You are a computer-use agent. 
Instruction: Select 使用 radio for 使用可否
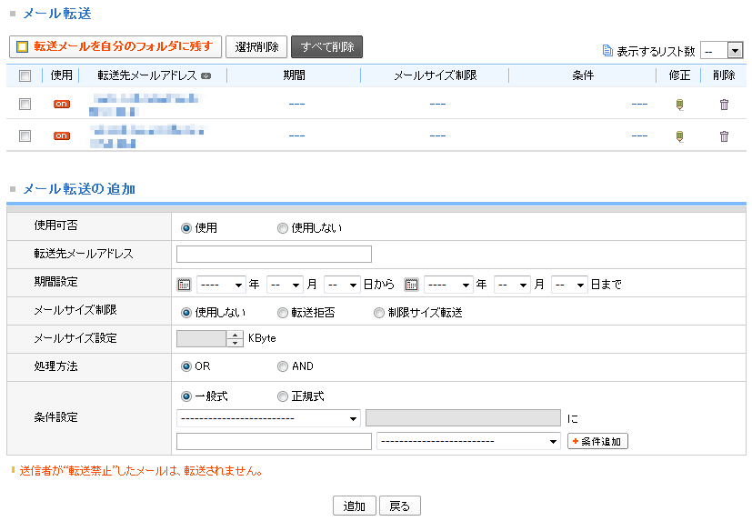click(186, 228)
